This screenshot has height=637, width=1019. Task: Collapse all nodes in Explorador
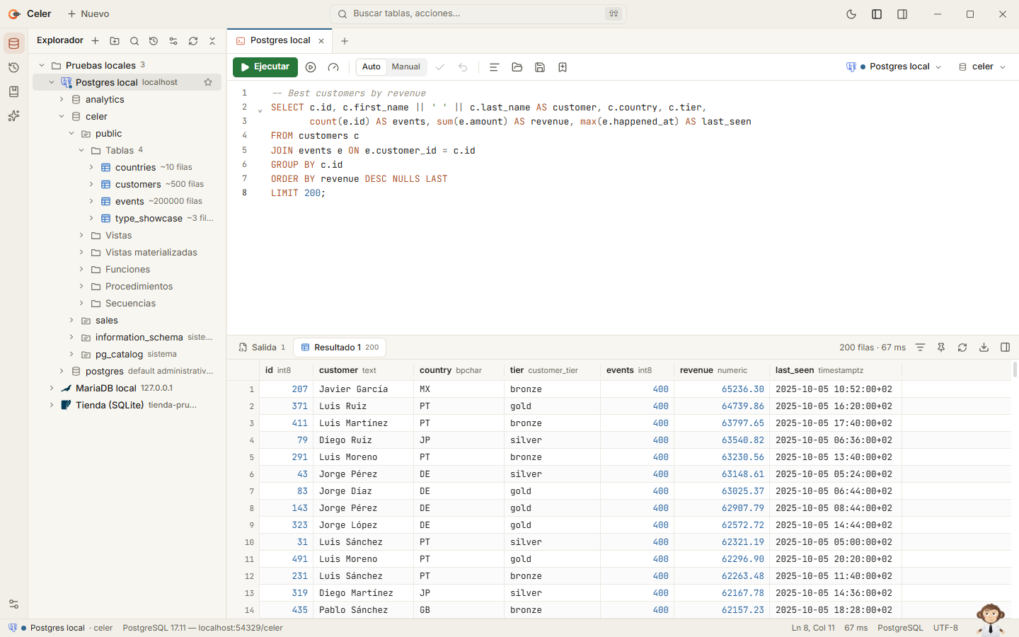(x=212, y=41)
